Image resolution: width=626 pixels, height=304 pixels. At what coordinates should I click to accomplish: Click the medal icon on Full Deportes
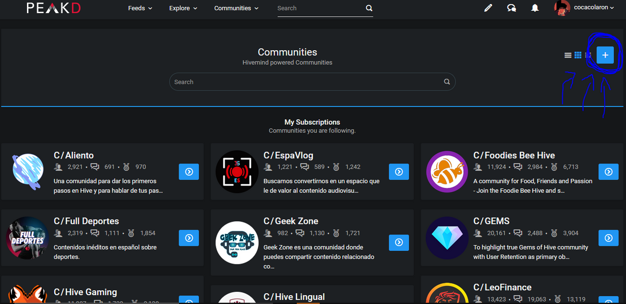(x=131, y=233)
